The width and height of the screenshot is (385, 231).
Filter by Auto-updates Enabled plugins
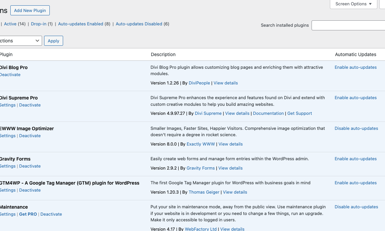(80, 24)
